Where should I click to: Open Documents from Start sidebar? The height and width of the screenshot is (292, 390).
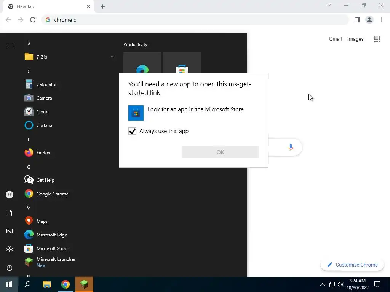(10, 213)
